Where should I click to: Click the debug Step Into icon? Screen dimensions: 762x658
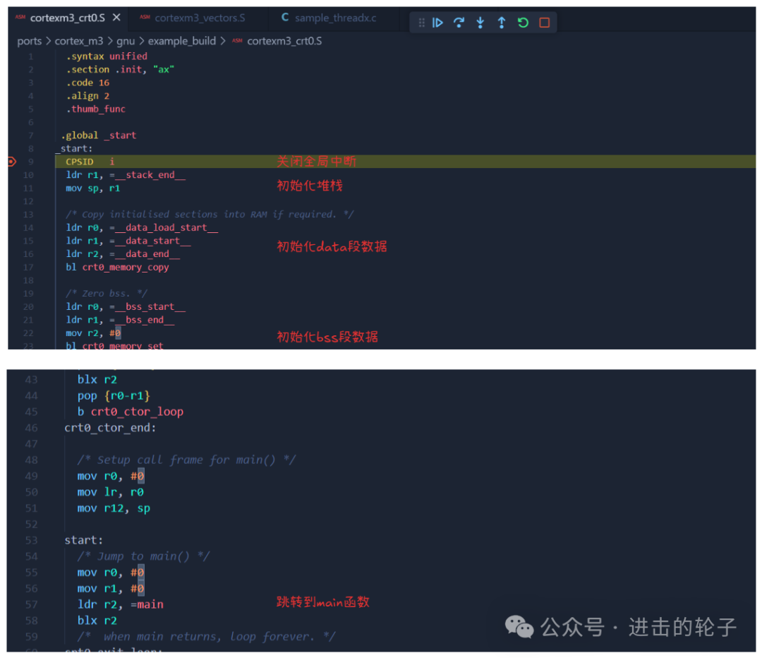(x=480, y=23)
